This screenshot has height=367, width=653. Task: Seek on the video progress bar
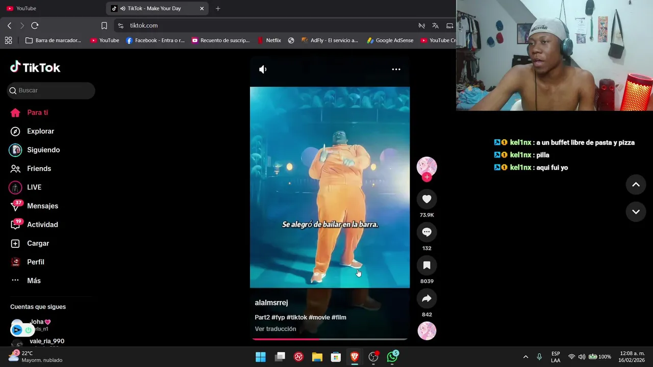[330, 339]
